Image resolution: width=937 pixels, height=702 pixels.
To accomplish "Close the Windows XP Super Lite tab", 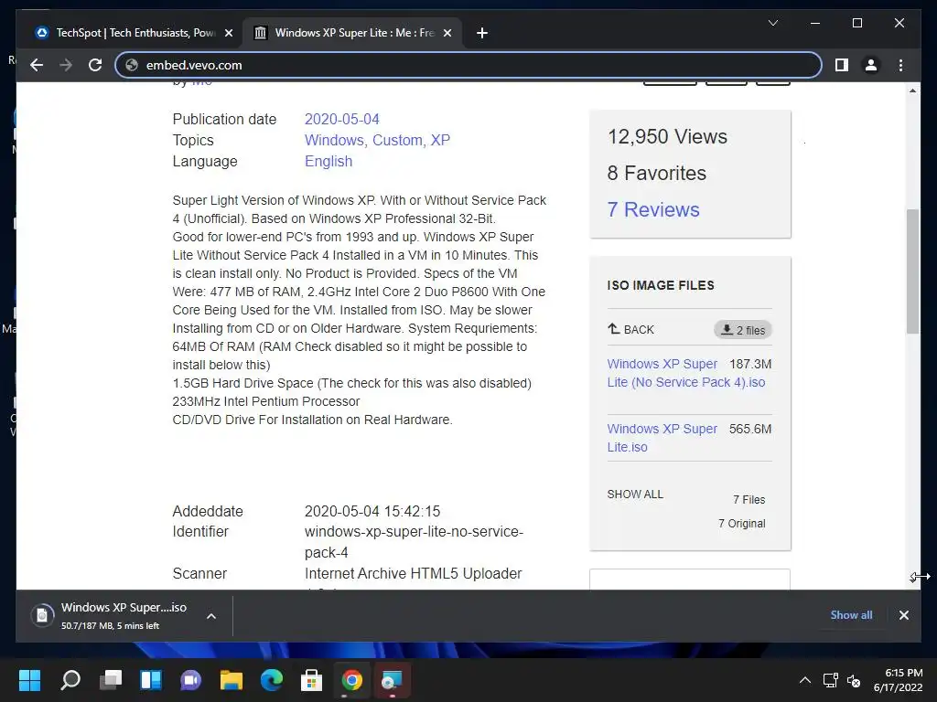I will (447, 33).
